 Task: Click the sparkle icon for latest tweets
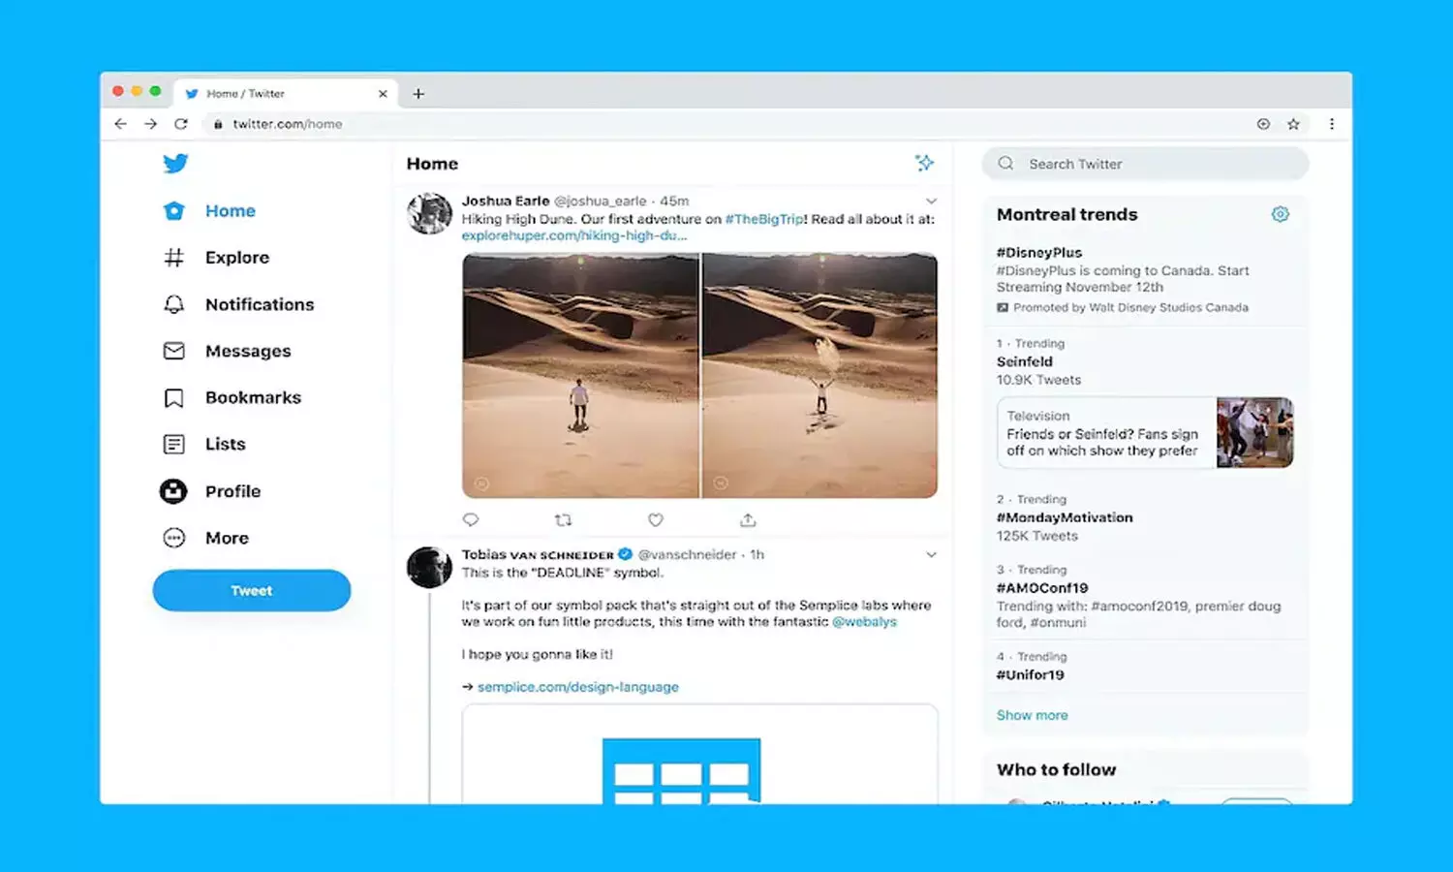point(924,163)
